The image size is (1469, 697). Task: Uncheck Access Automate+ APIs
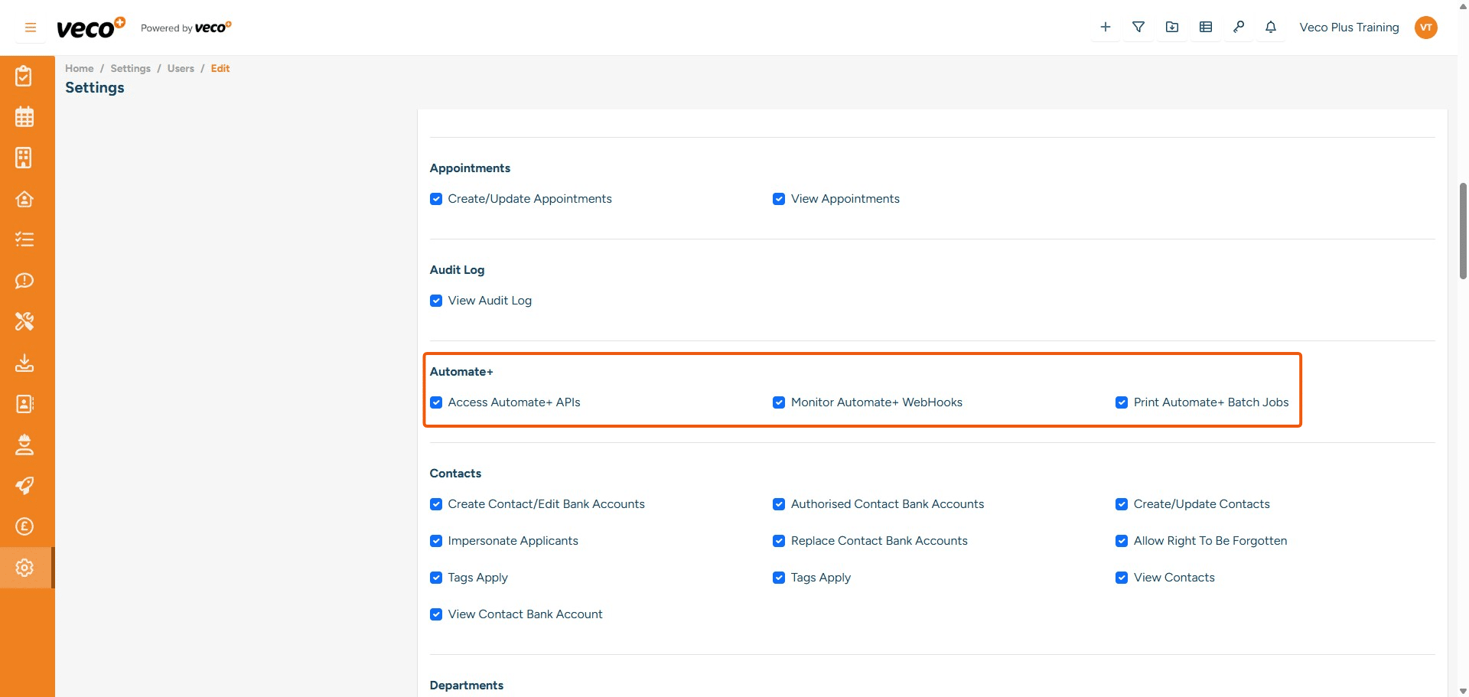pos(436,402)
